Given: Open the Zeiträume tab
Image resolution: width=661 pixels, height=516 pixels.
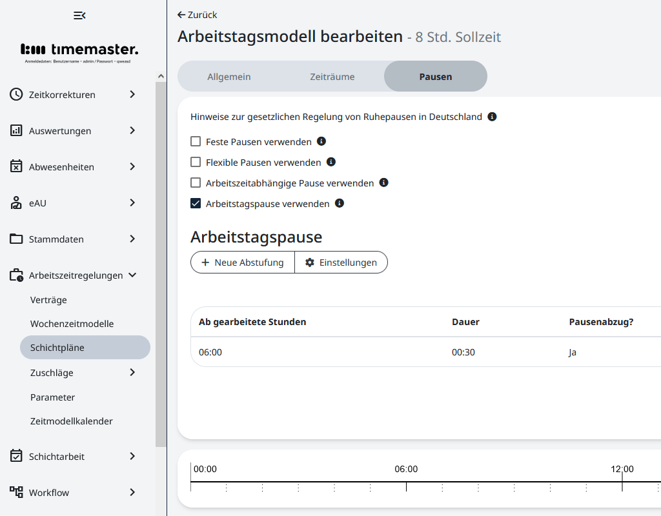Looking at the screenshot, I should click(332, 77).
